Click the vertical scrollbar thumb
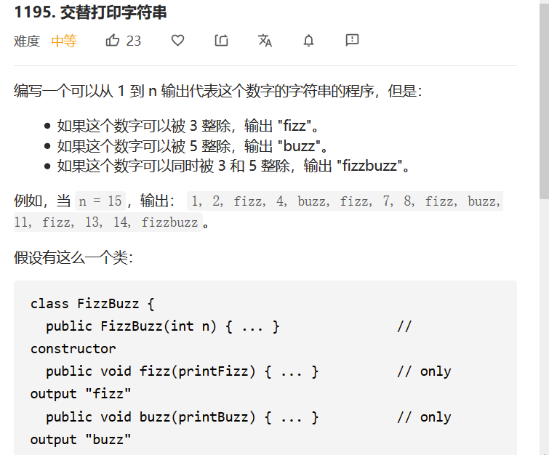 coord(543,102)
